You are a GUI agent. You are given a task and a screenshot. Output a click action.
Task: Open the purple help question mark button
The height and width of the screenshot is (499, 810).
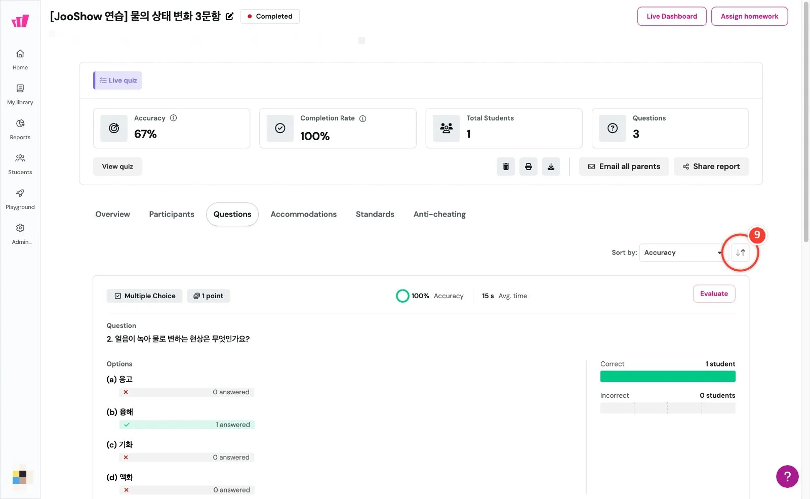pyautogui.click(x=787, y=476)
